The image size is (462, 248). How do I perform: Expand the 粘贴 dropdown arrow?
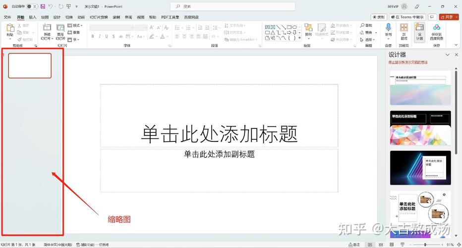(10, 39)
